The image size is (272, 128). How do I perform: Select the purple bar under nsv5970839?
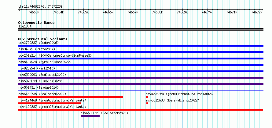[x=141, y=84]
